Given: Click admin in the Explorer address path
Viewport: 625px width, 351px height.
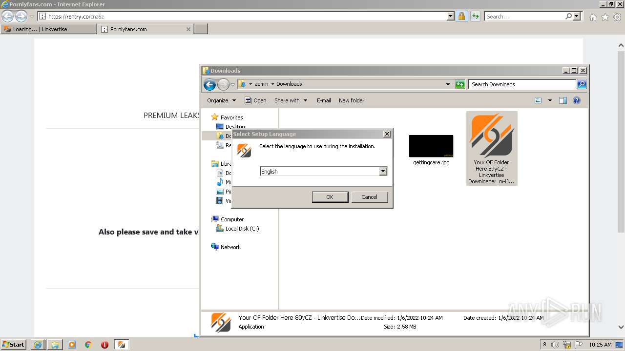Looking at the screenshot, I should coord(261,84).
